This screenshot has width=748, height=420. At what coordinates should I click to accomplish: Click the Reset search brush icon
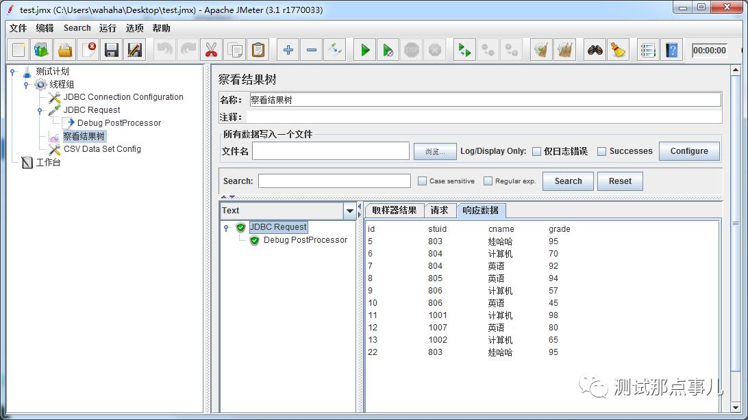pos(619,50)
